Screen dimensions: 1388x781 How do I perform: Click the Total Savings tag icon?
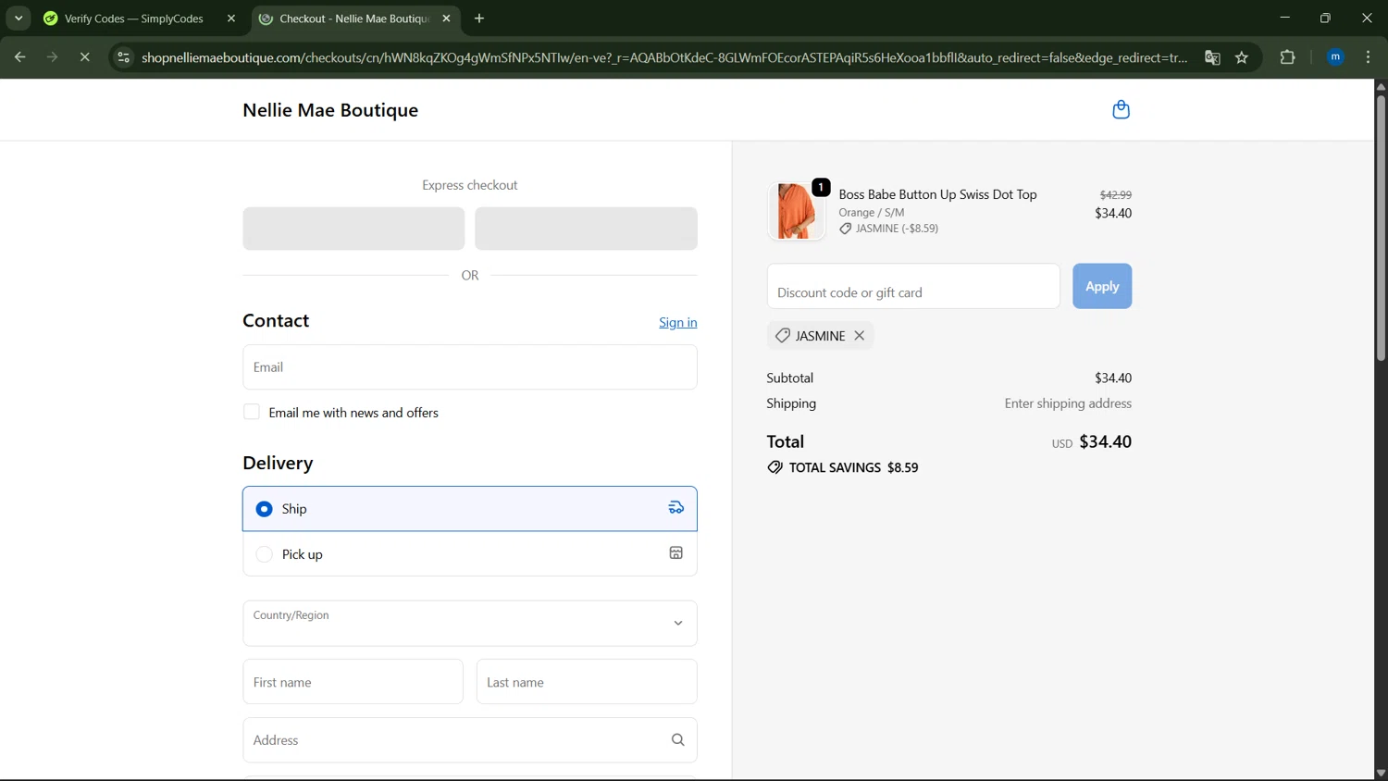pos(775,467)
